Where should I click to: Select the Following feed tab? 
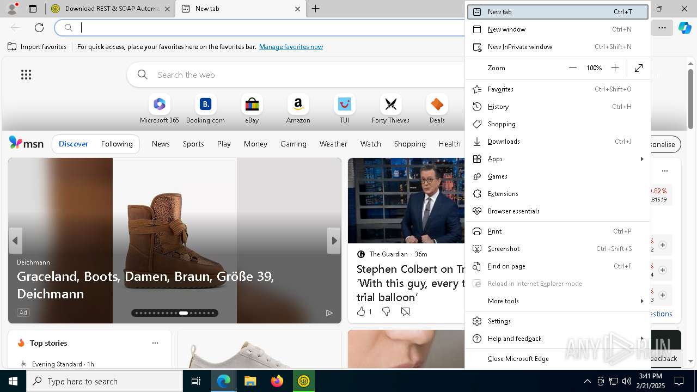click(117, 144)
